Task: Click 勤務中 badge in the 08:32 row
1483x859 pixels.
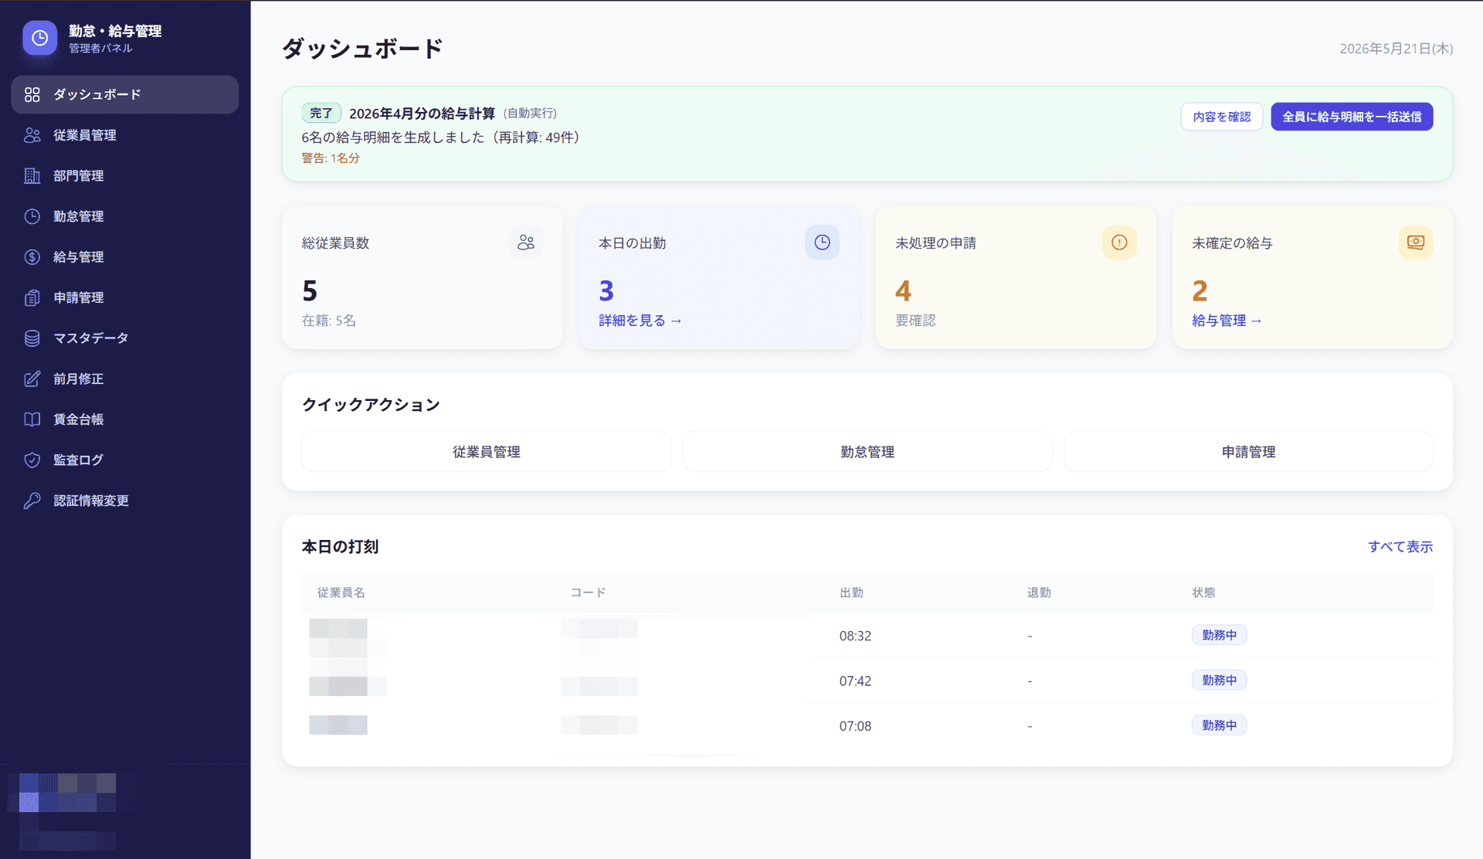Action: click(1219, 635)
